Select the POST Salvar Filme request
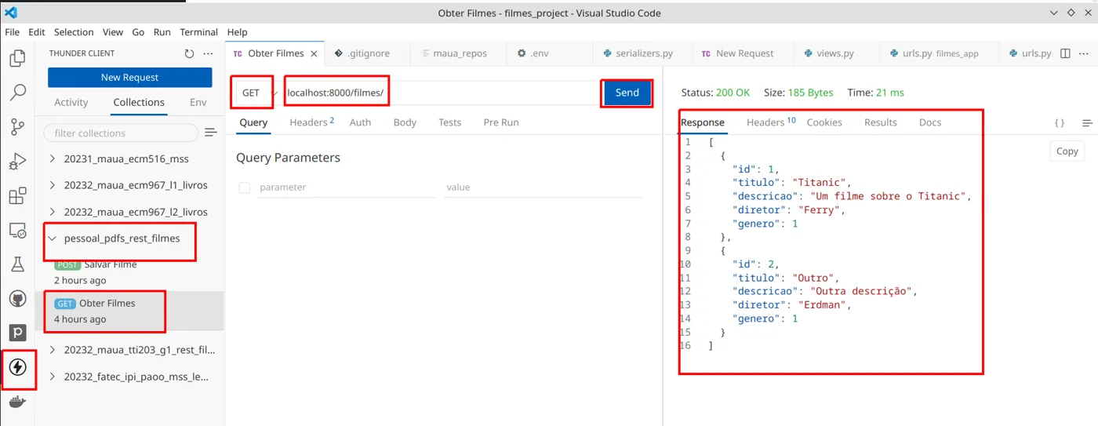The width and height of the screenshot is (1098, 426). point(129,271)
